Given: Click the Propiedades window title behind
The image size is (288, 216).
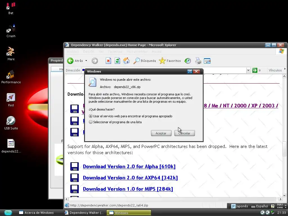Looking at the screenshot, I should click(x=57, y=60).
